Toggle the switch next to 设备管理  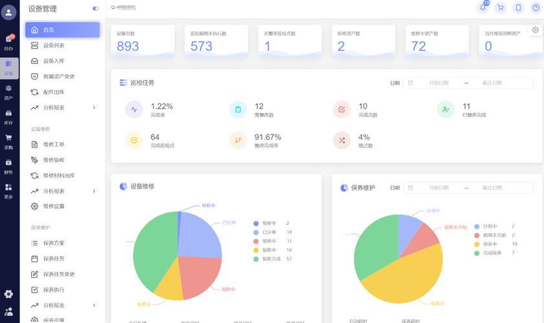point(96,8)
